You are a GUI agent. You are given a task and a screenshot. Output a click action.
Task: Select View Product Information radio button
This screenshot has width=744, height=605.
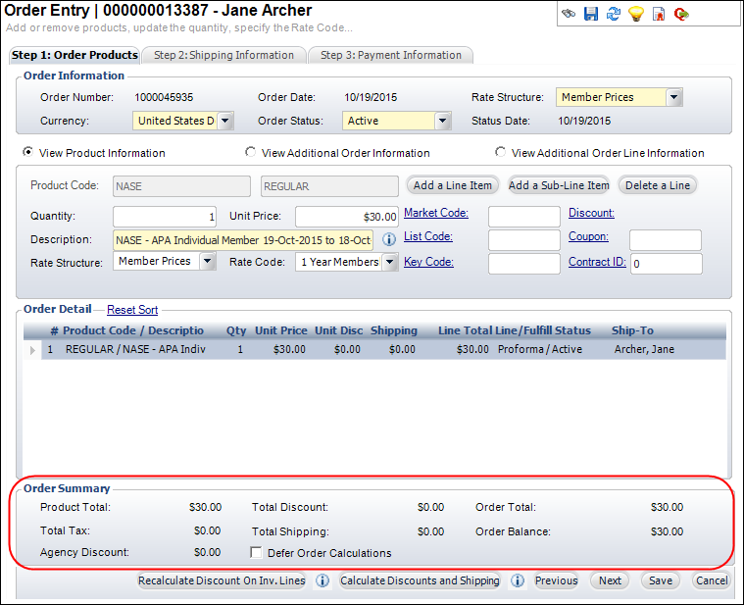coord(28,152)
